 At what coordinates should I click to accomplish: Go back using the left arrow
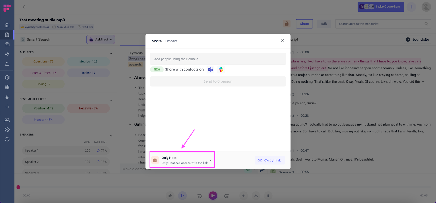coord(25,7)
